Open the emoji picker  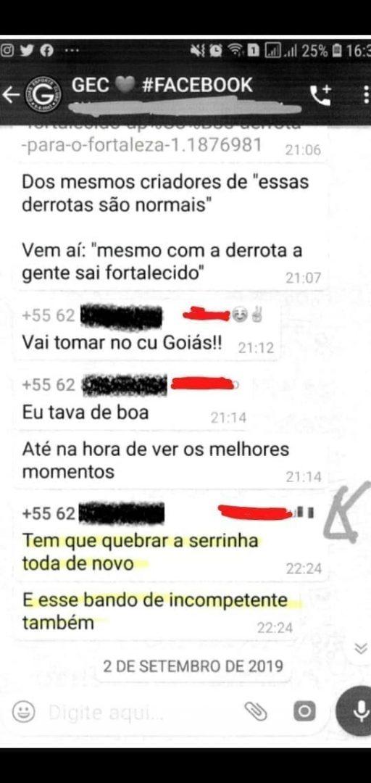(x=23, y=711)
